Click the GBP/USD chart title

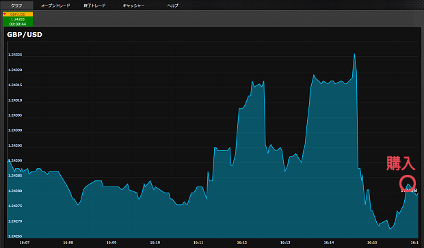click(25, 35)
